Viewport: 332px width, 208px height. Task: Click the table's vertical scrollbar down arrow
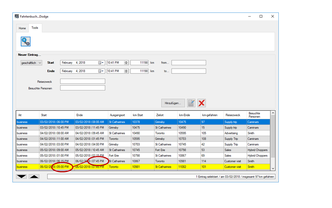coord(273,168)
